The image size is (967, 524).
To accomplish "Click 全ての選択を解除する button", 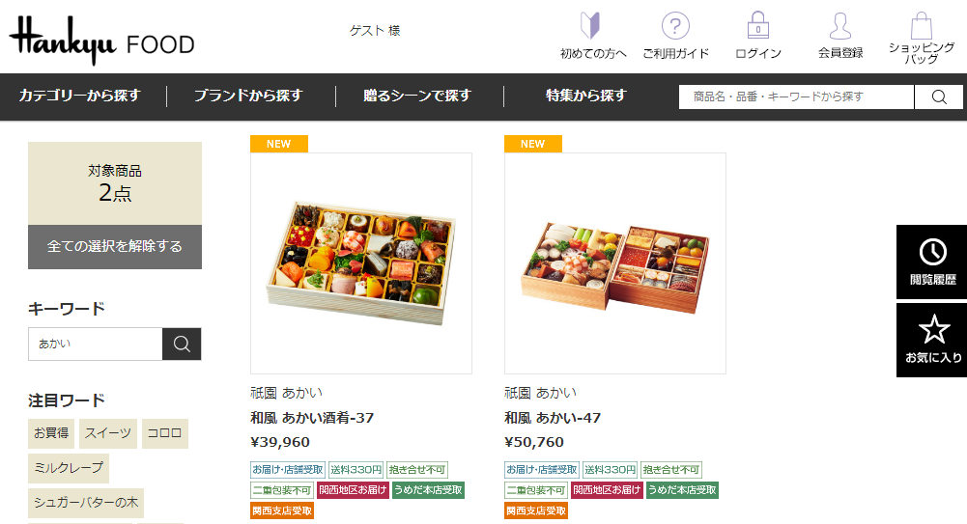I will coord(115,246).
